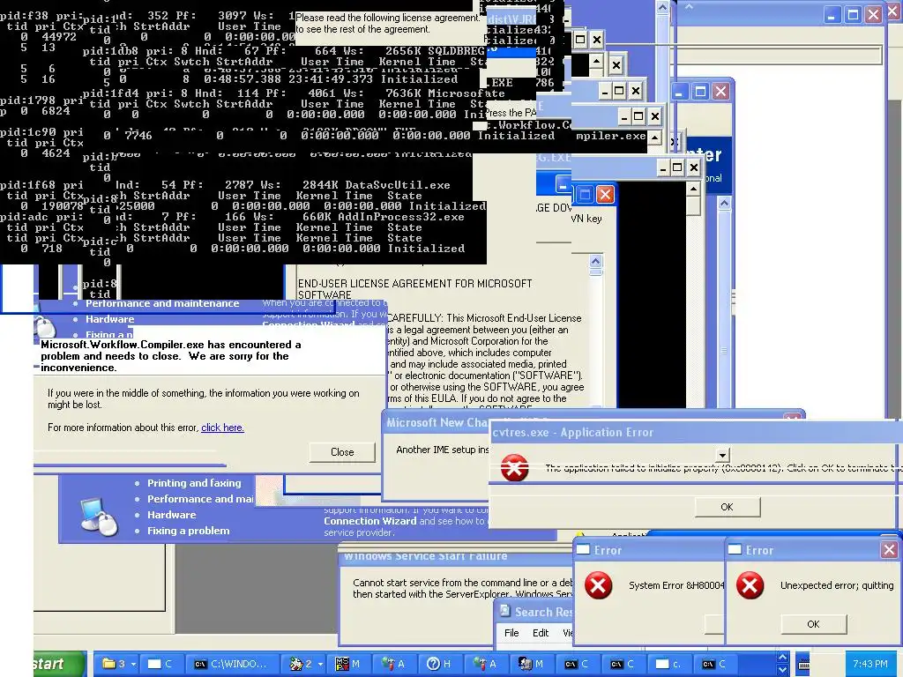
Task: Open the dropdown arrow in cvtres.exe error dialog
Action: coord(723,455)
